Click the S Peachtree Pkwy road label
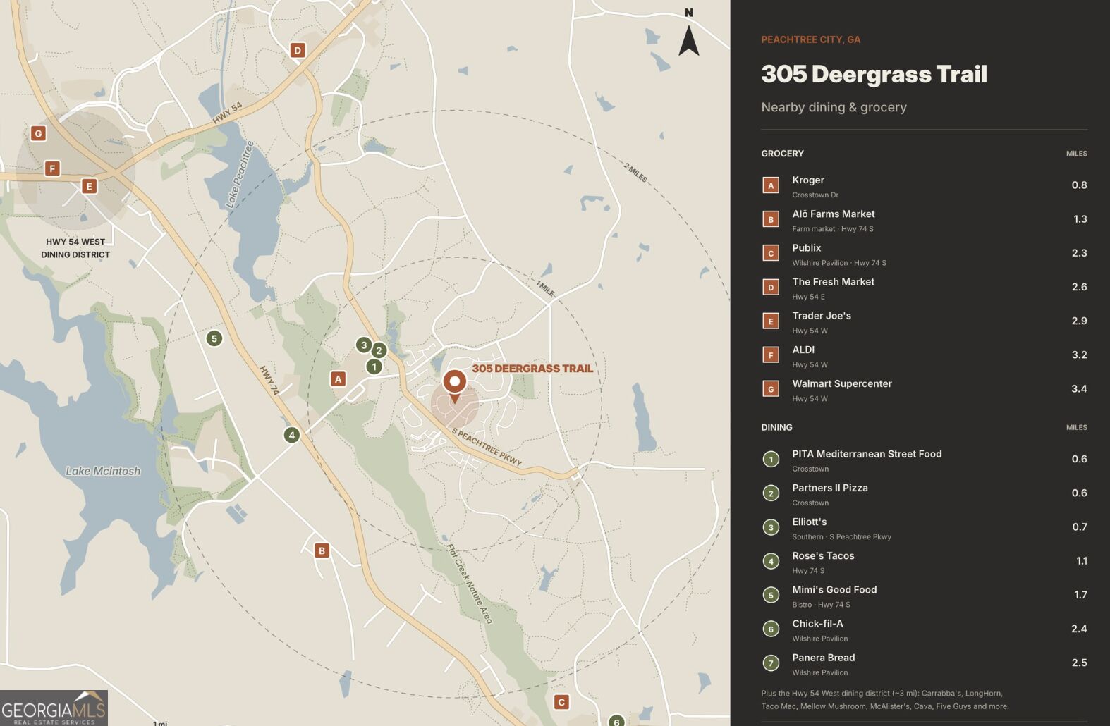The image size is (1110, 726). [x=487, y=447]
